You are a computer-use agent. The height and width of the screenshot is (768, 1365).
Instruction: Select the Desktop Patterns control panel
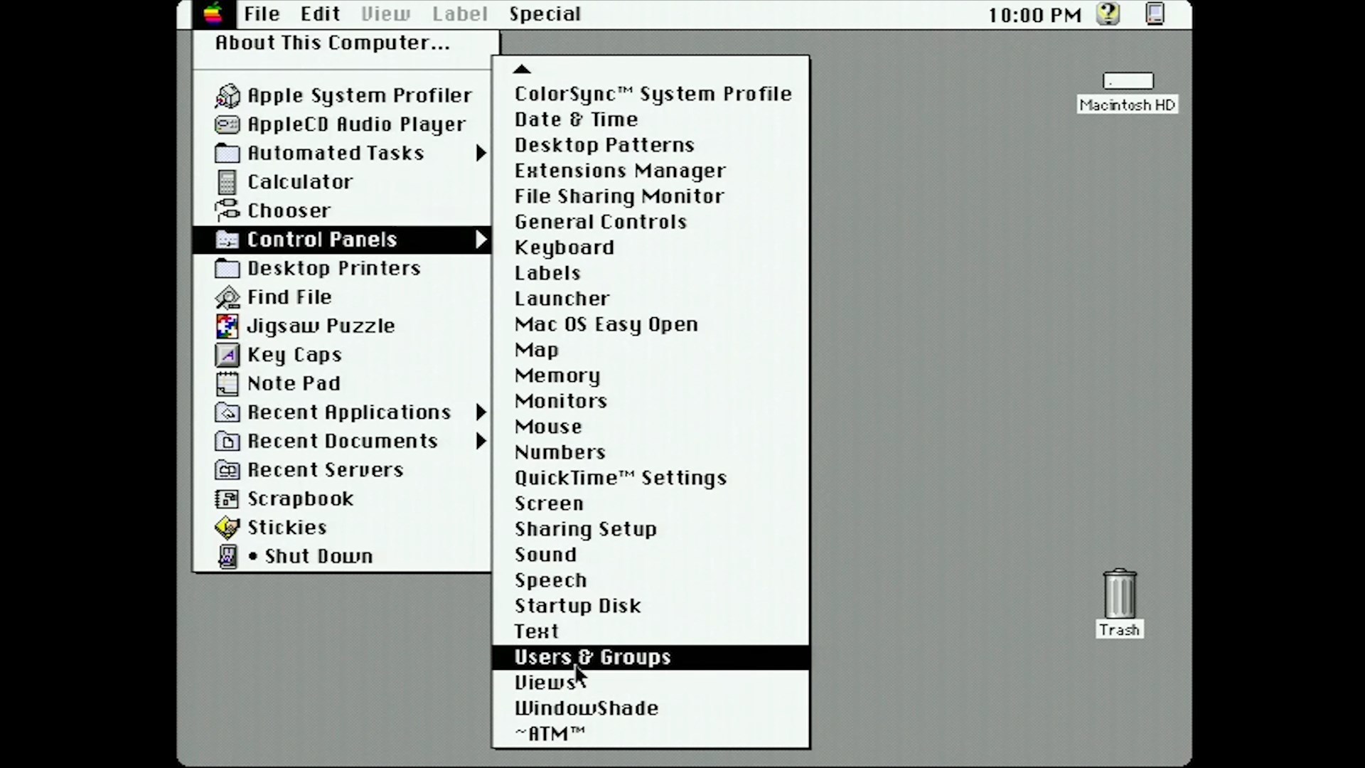coord(605,144)
